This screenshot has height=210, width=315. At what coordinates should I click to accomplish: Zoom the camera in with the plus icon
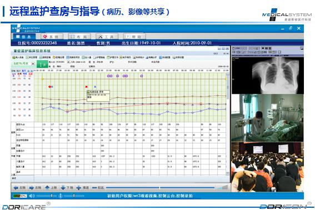pos(79,188)
